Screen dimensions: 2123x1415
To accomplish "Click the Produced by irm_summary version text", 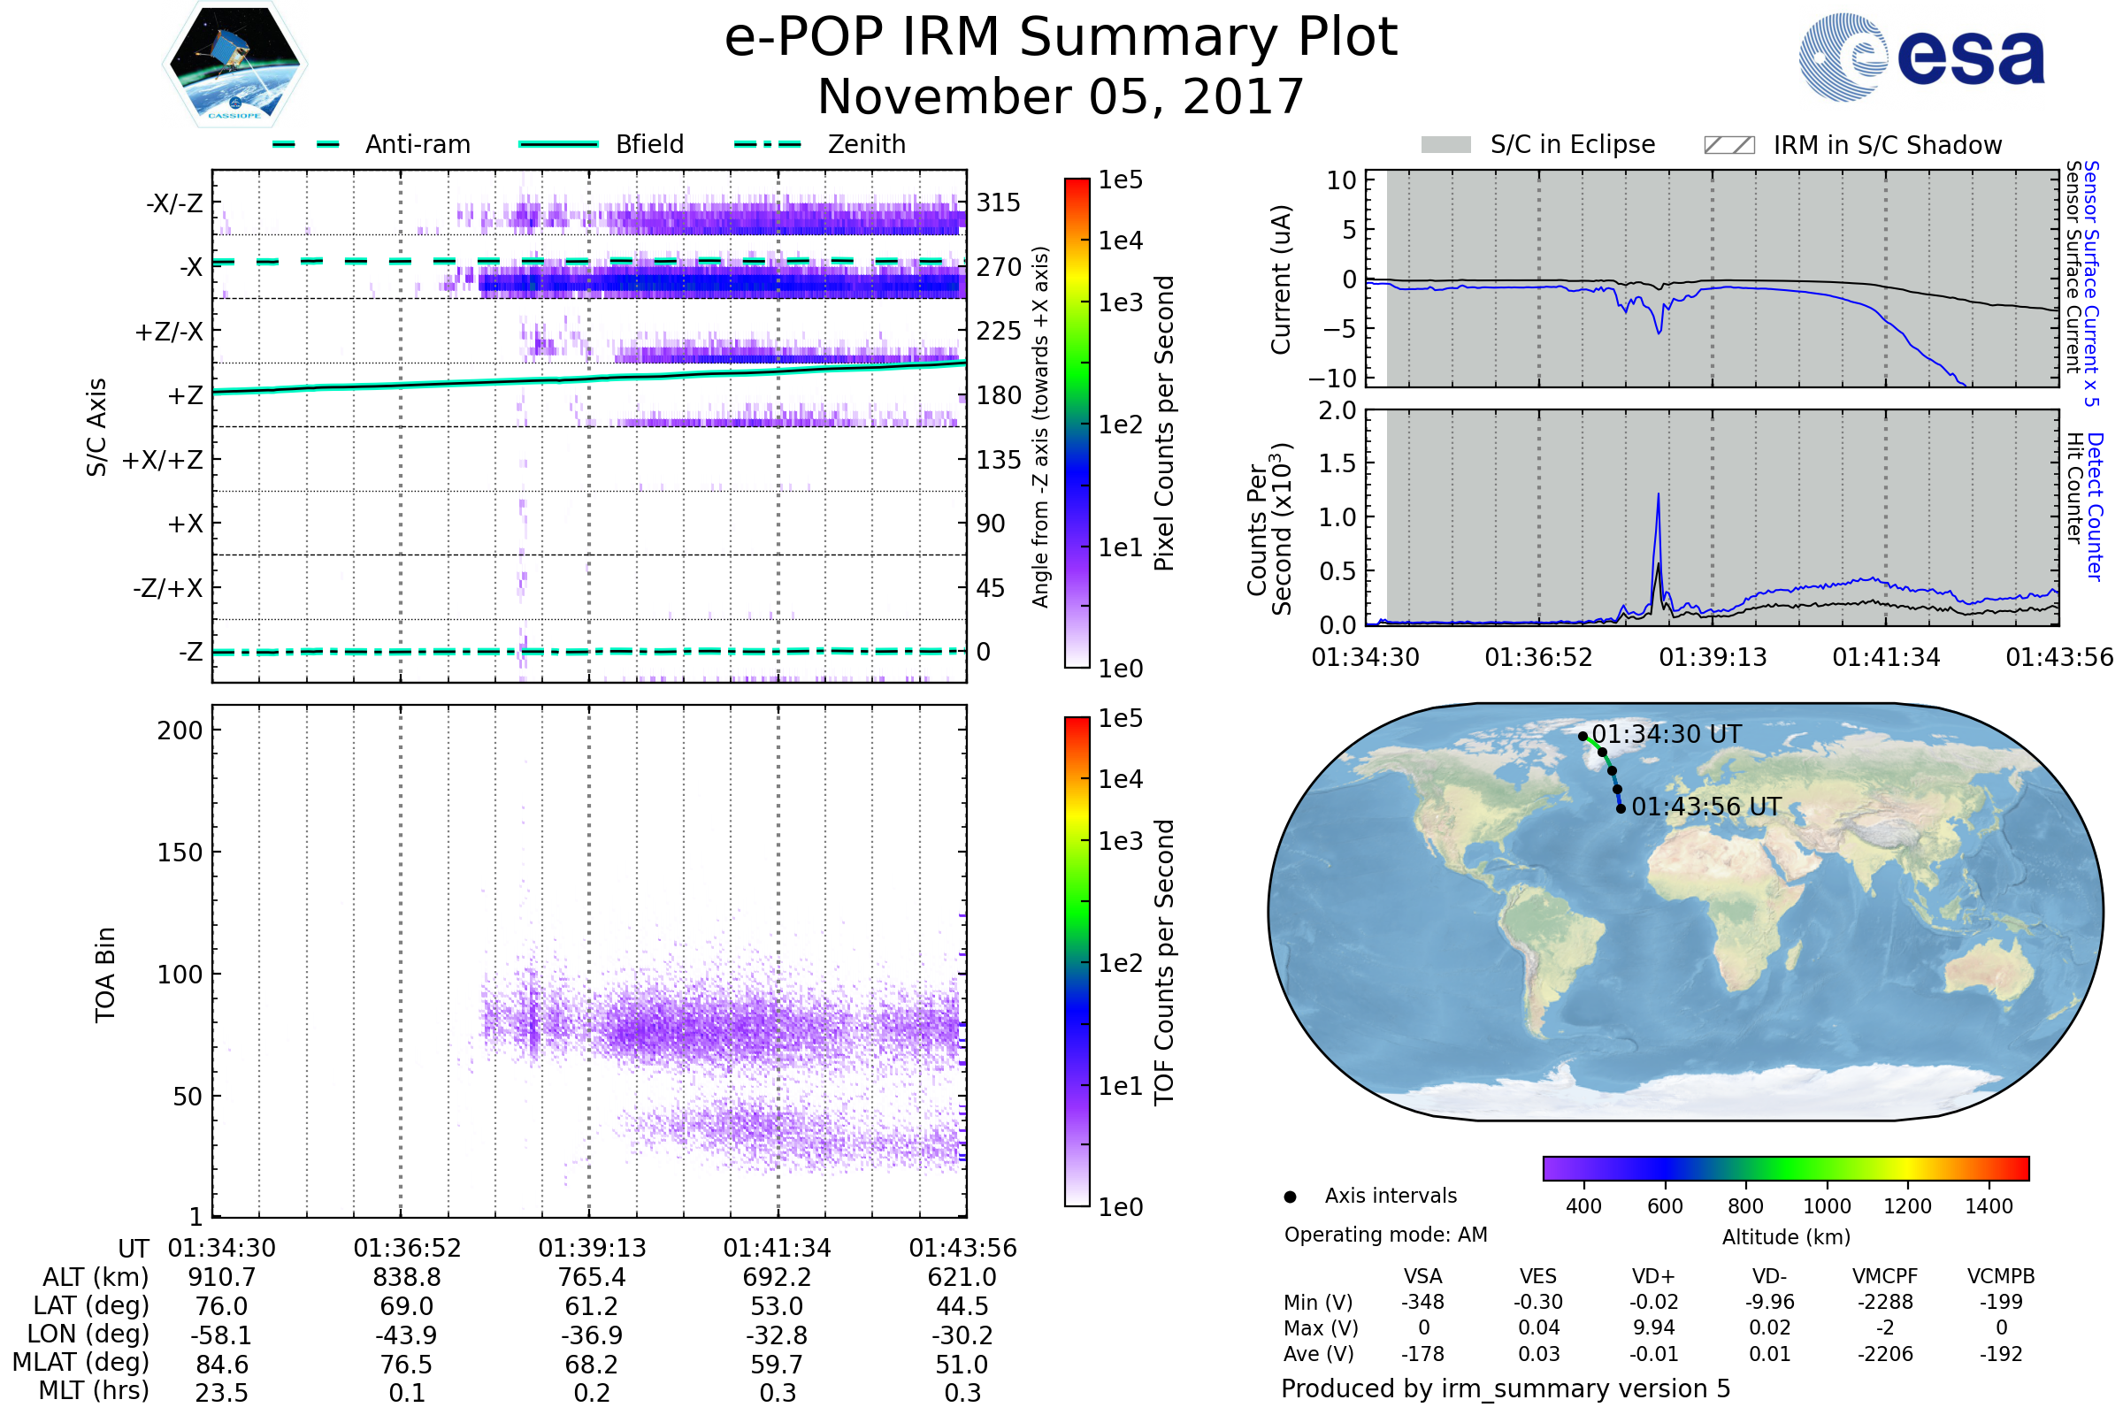I will 1505,1388.
